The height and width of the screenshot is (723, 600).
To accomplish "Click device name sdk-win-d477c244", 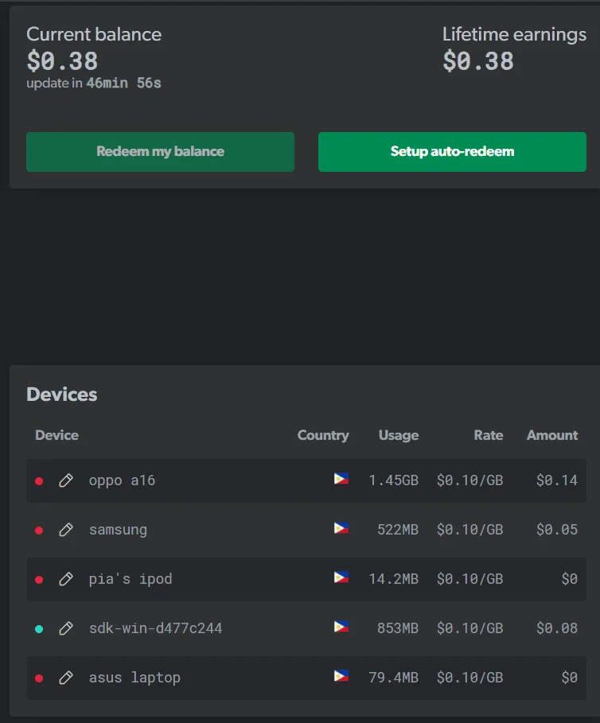I will pos(155,628).
